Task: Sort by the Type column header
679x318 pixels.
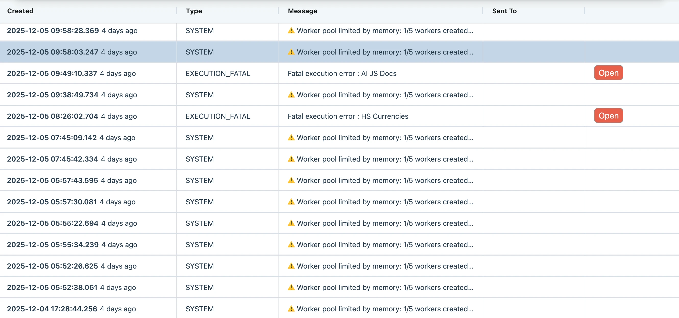Action: [x=194, y=11]
